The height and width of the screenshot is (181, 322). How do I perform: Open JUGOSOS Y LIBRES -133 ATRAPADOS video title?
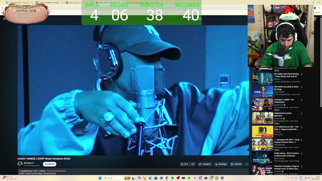[x=284, y=101]
